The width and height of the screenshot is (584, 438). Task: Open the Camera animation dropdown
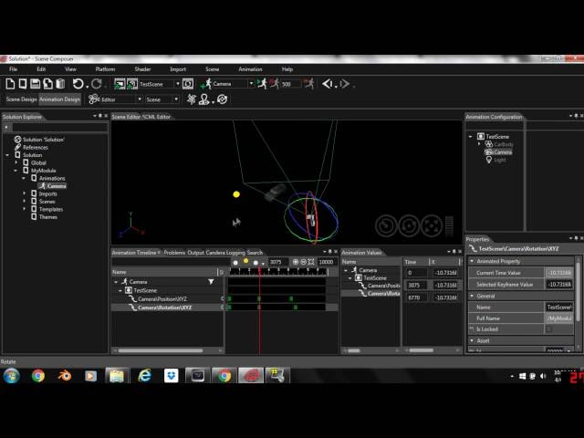click(251, 84)
